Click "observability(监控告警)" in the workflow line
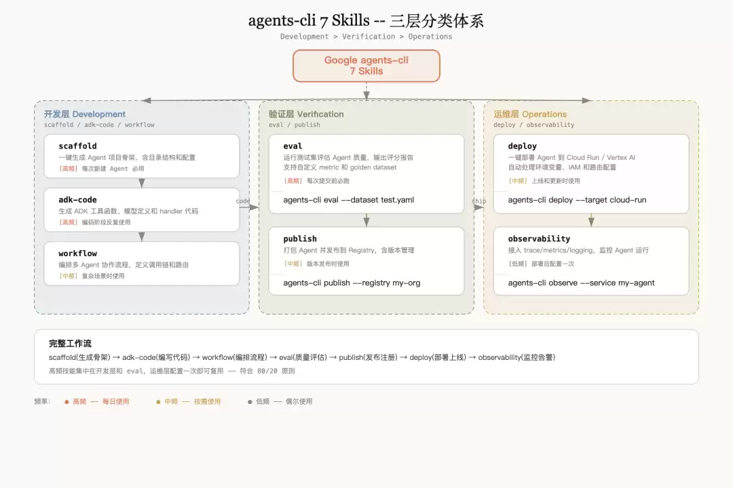Screen dimensions: 733x488 click(516, 357)
